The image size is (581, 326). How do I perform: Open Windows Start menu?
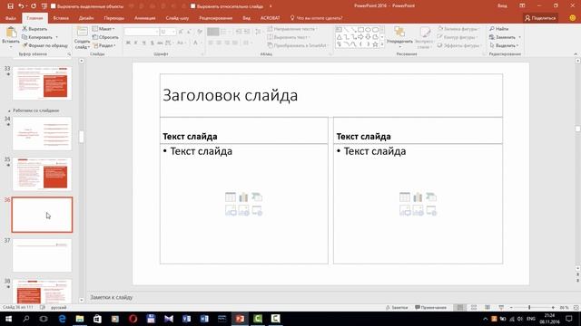pos(8,319)
